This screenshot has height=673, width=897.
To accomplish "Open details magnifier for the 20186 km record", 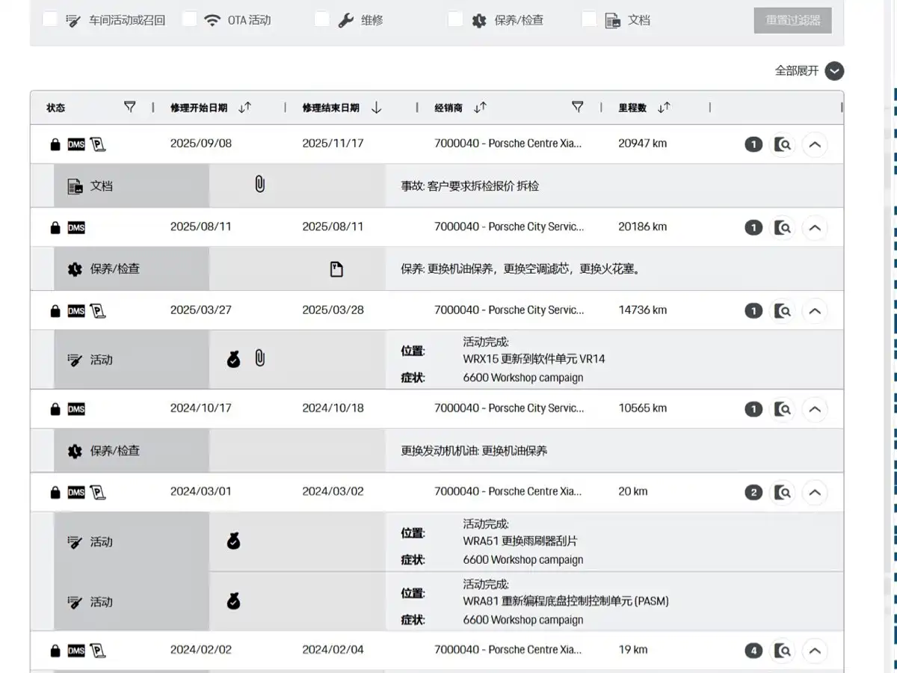I will (783, 227).
